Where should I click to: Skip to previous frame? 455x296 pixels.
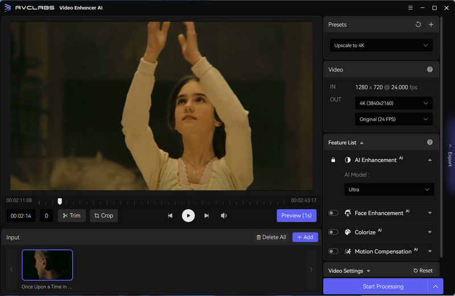pyautogui.click(x=170, y=215)
